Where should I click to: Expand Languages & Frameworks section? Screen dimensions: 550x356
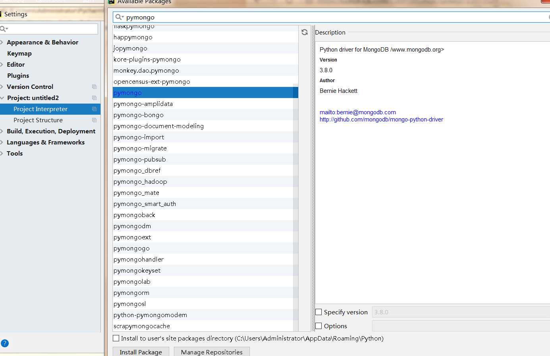click(2, 142)
